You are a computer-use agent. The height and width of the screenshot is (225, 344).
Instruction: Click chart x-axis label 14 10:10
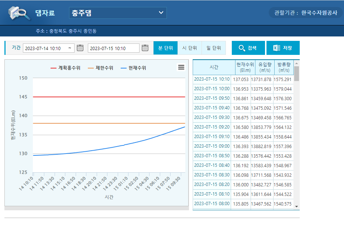click(x=26, y=183)
